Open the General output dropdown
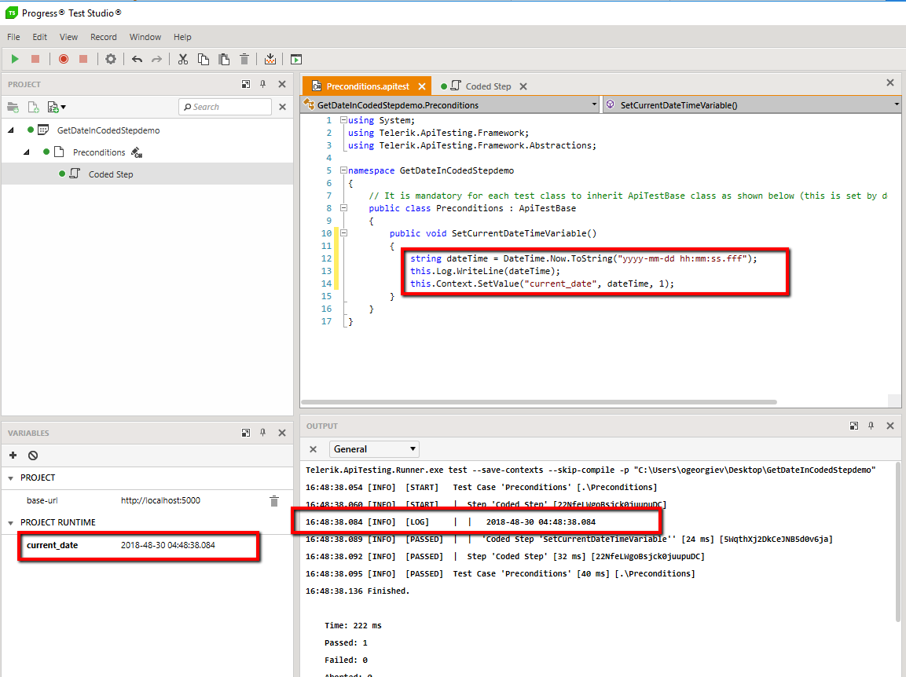The height and width of the screenshot is (677, 906). (375, 449)
